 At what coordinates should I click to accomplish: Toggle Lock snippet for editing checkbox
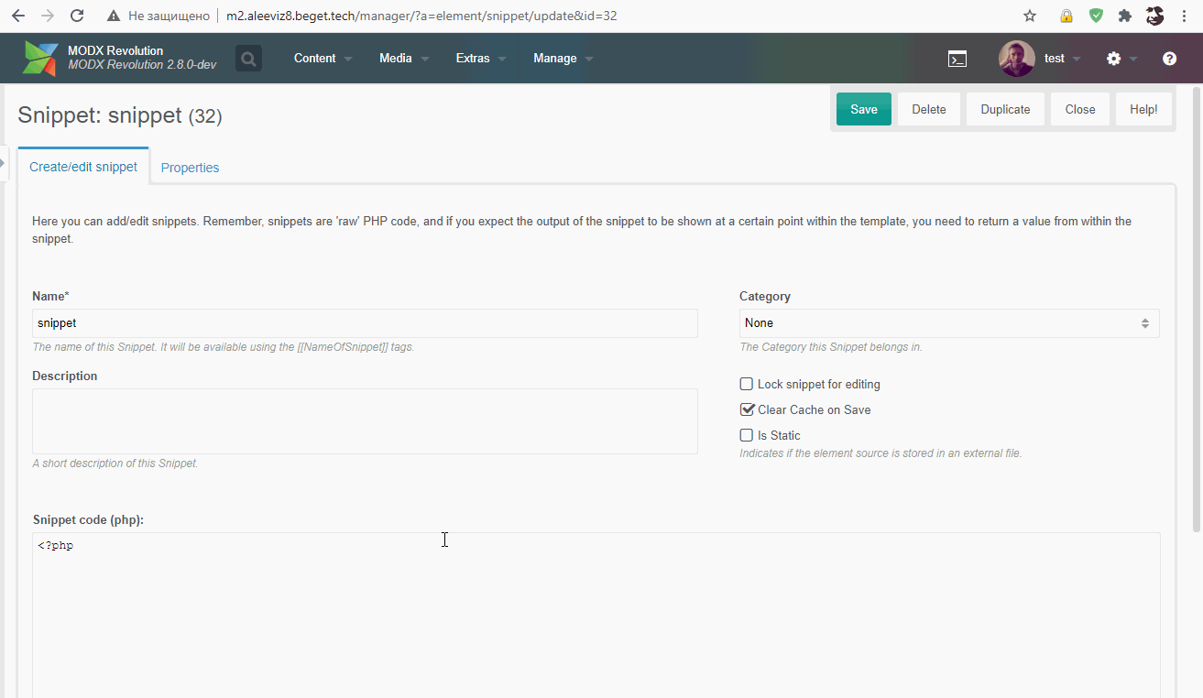(x=747, y=384)
